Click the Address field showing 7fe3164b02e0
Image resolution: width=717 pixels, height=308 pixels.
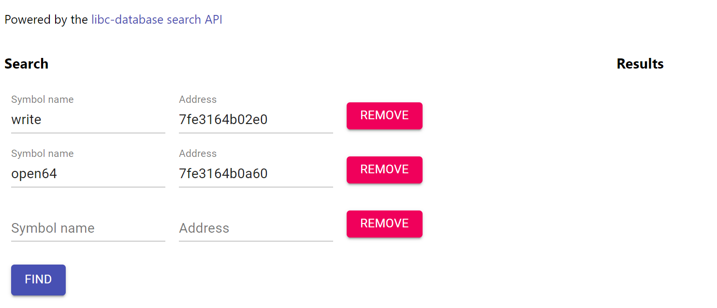[x=255, y=120]
